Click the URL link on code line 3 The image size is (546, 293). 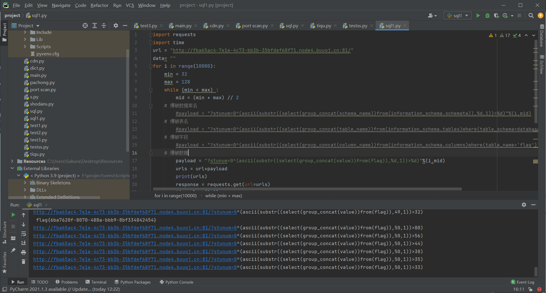point(262,50)
